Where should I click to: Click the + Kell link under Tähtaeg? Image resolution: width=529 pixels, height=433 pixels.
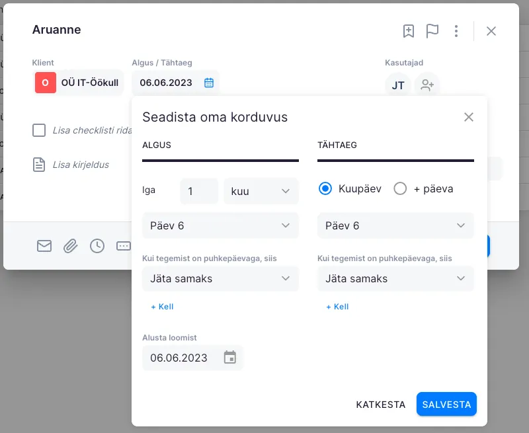pos(337,307)
